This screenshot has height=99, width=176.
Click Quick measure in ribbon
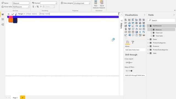(x=102, y=4)
